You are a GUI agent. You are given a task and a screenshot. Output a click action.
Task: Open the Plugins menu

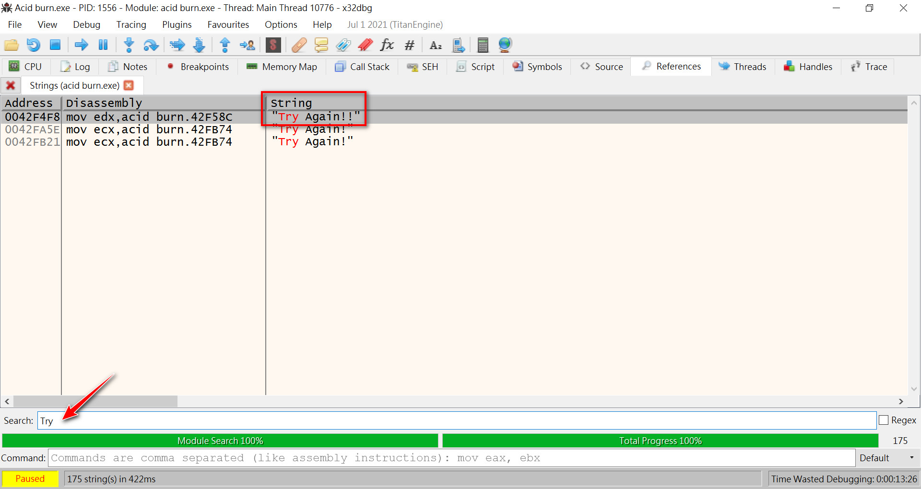click(177, 24)
